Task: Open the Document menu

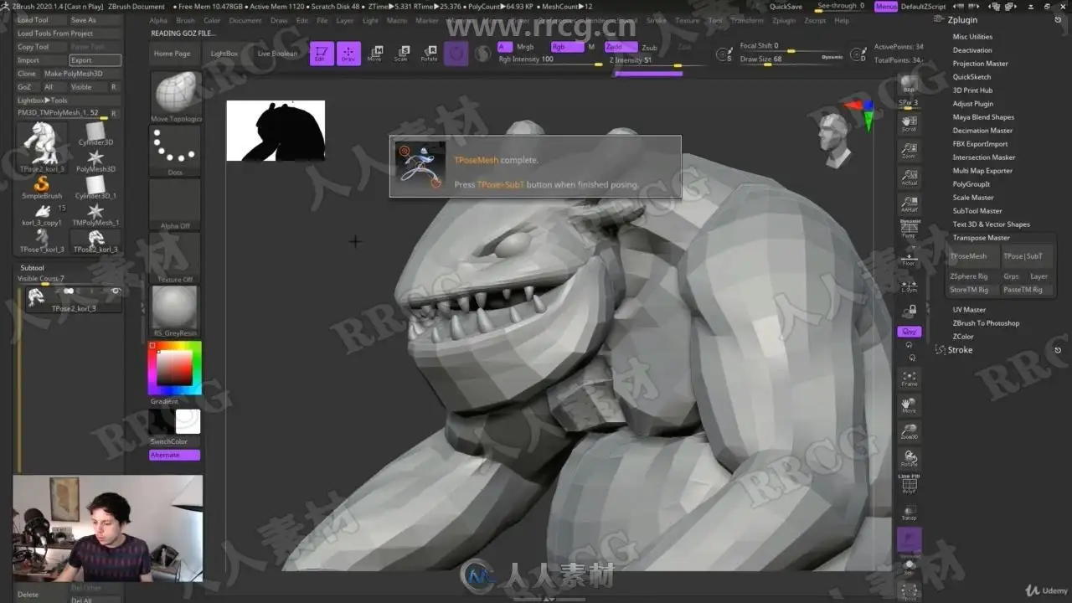Action: pyautogui.click(x=245, y=20)
